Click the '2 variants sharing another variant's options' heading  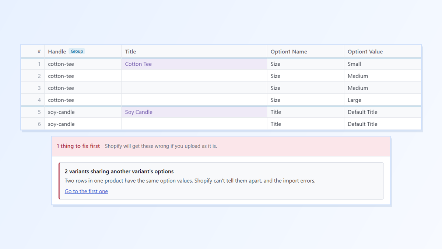119,172
